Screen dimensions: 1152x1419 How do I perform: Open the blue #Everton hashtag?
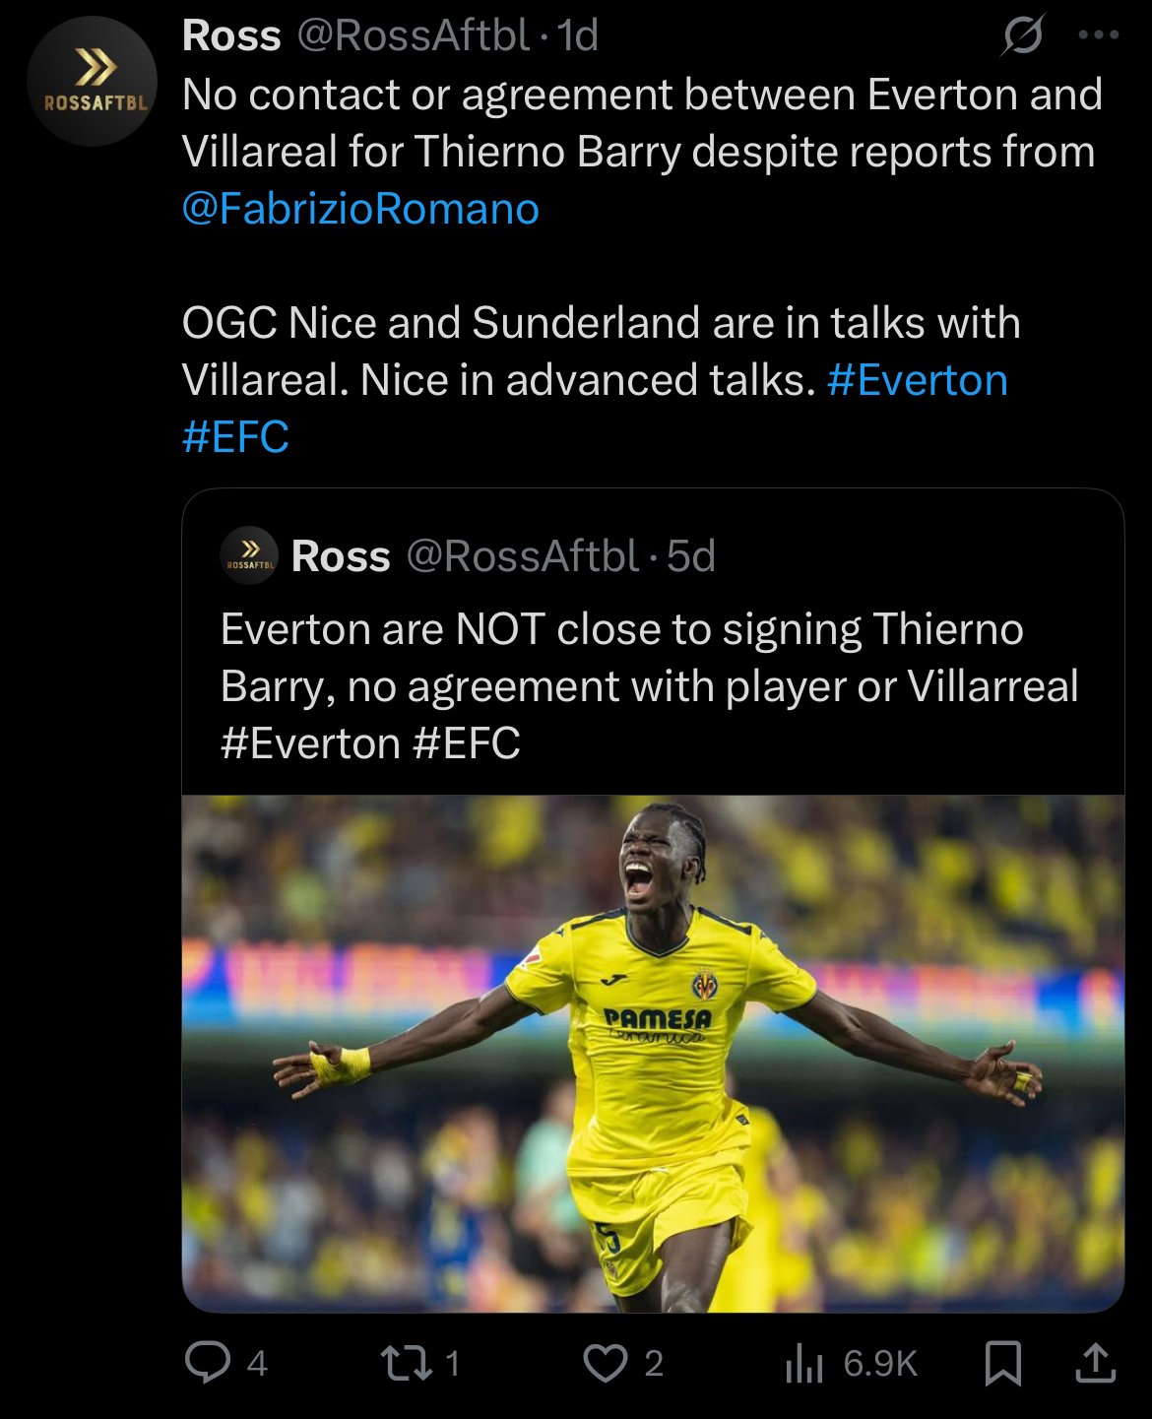point(918,380)
